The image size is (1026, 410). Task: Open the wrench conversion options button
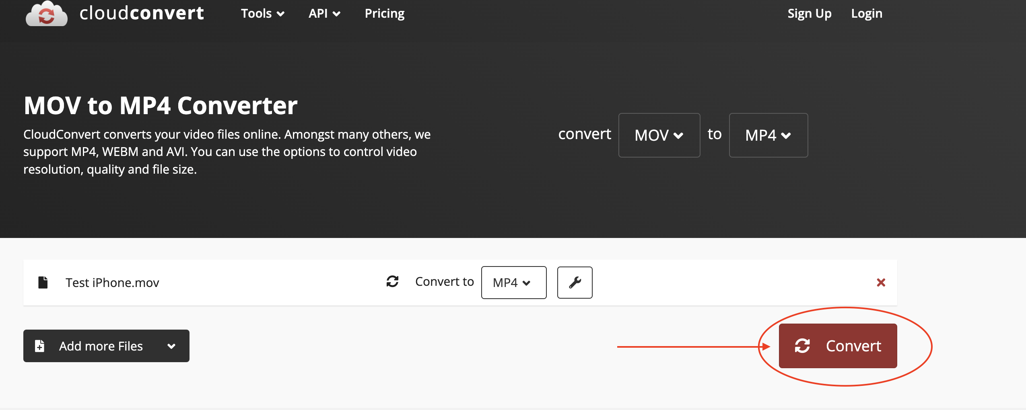pos(575,282)
